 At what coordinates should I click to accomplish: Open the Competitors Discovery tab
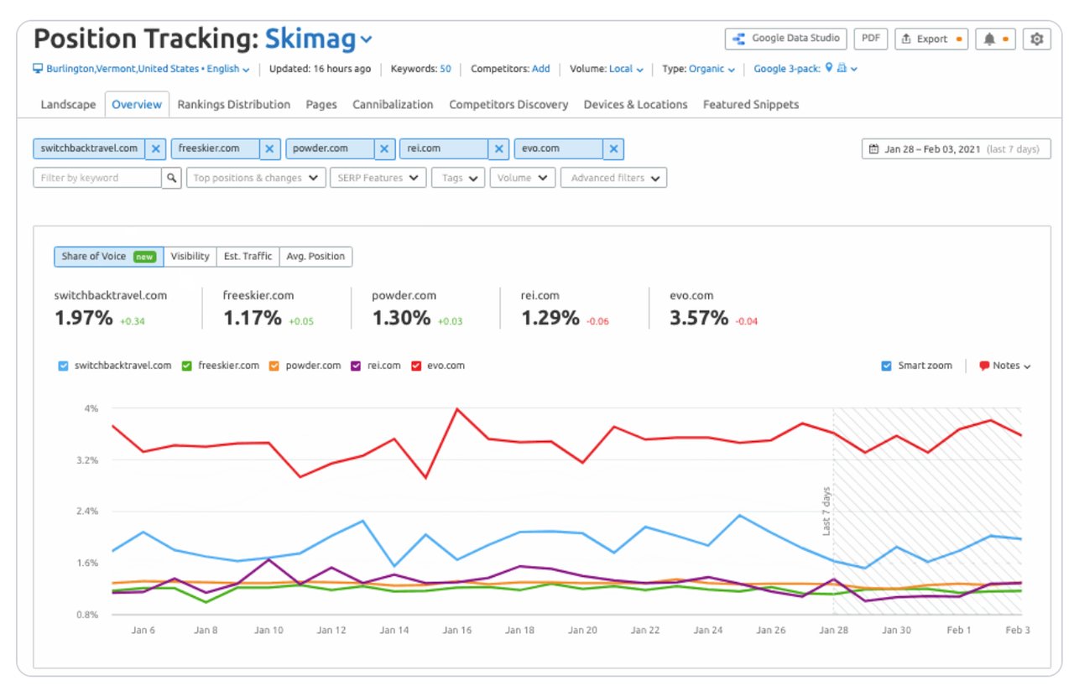click(508, 104)
